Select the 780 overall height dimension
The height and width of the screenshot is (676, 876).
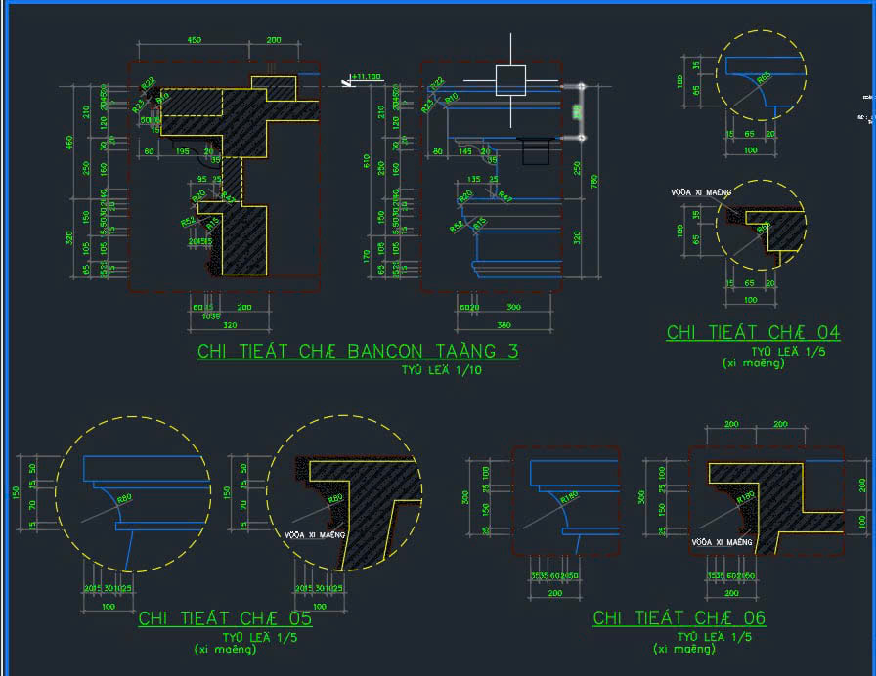coord(593,182)
